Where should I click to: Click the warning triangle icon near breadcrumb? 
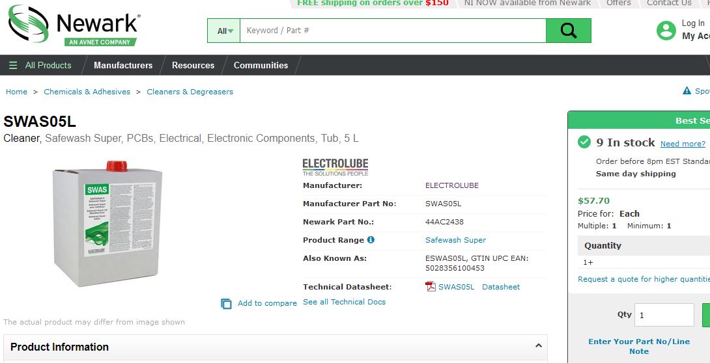687,91
